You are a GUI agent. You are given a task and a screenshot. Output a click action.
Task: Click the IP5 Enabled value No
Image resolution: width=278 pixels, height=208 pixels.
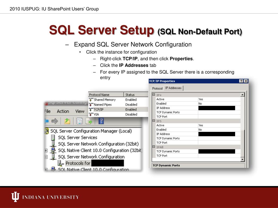219,130
